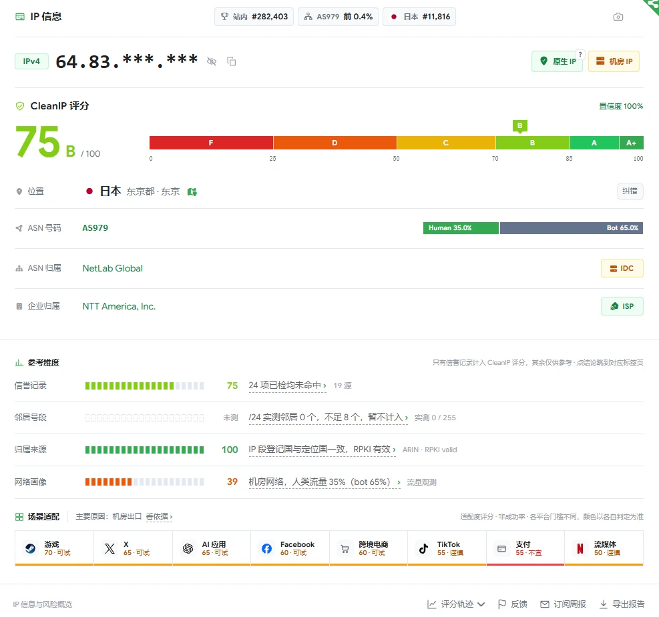
Task: Click the Human 35.0% traffic bar
Action: coord(461,228)
